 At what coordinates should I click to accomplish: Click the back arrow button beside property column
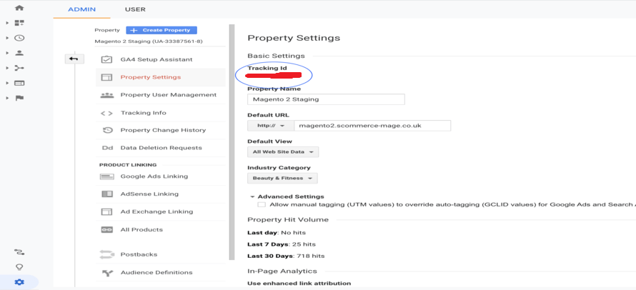[x=74, y=59]
